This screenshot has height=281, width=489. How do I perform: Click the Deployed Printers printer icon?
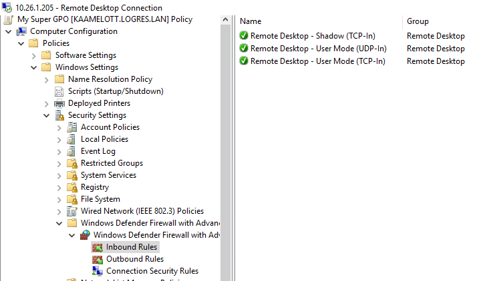coord(59,103)
